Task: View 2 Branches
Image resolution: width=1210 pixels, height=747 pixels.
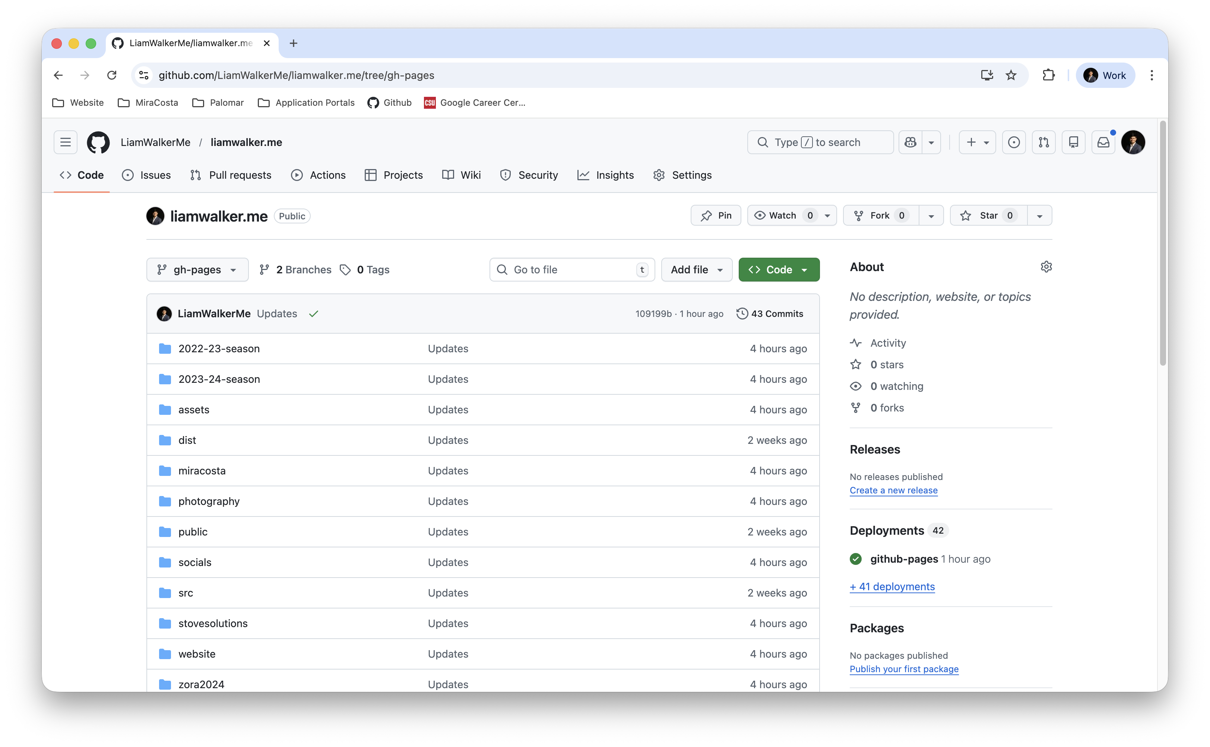Action: [x=295, y=270]
